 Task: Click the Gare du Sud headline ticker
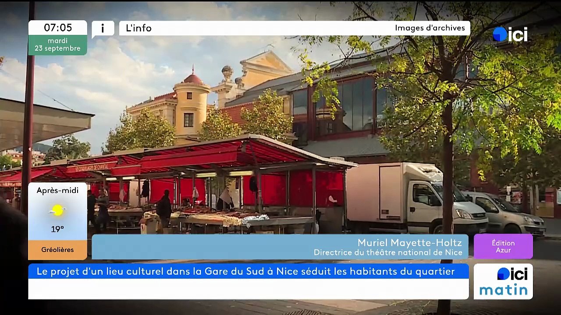pyautogui.click(x=249, y=271)
